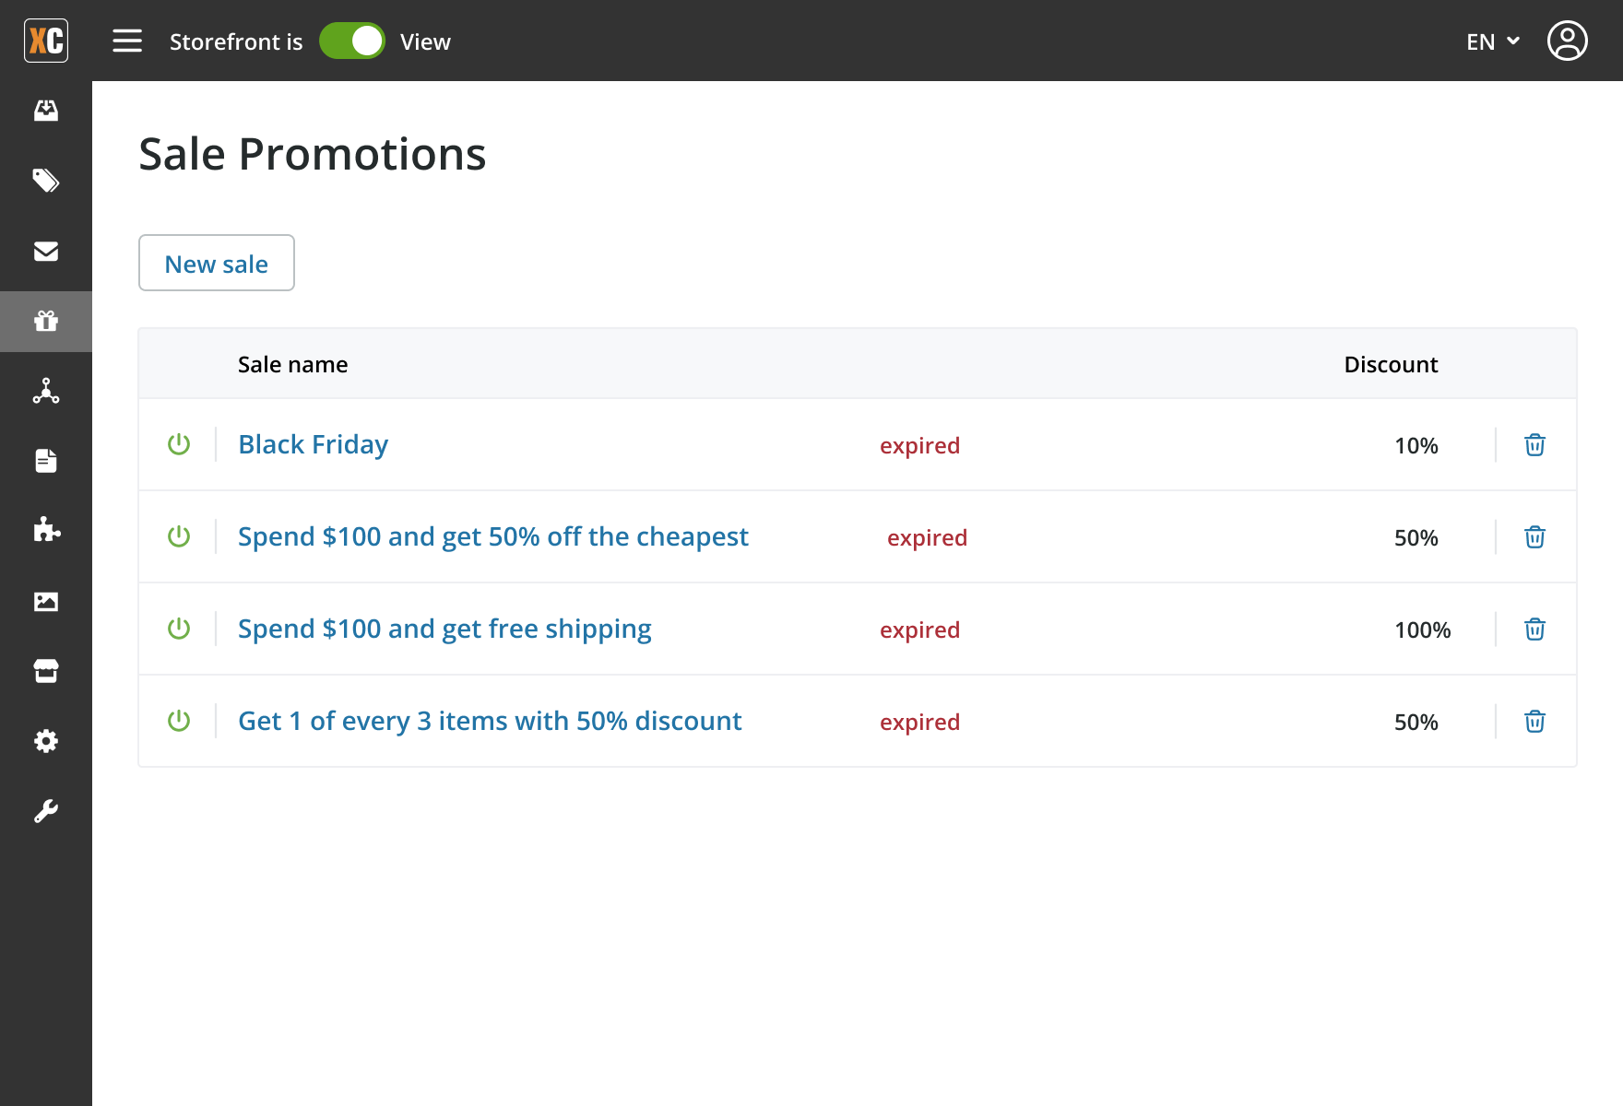The width and height of the screenshot is (1623, 1106).
Task: Click the New sale button
Action: [x=216, y=263]
